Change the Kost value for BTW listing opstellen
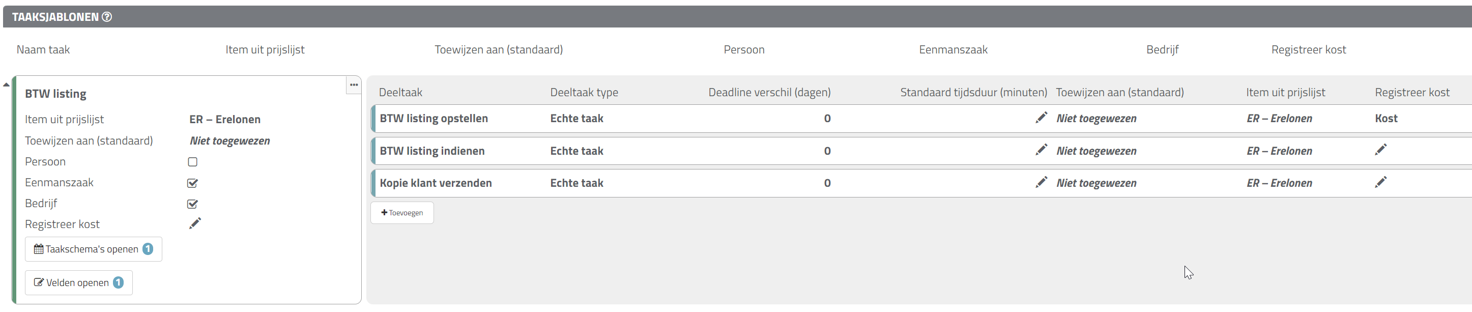 [1386, 119]
